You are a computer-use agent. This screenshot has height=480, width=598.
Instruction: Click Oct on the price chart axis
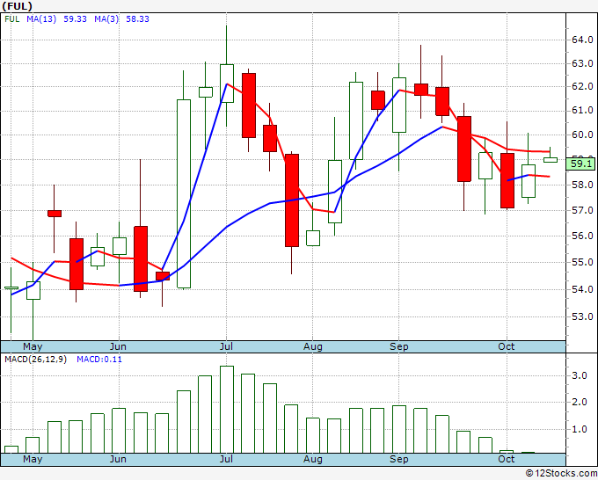pyautogui.click(x=506, y=346)
